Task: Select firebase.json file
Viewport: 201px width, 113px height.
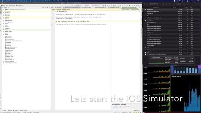Action: (x=9, y=50)
